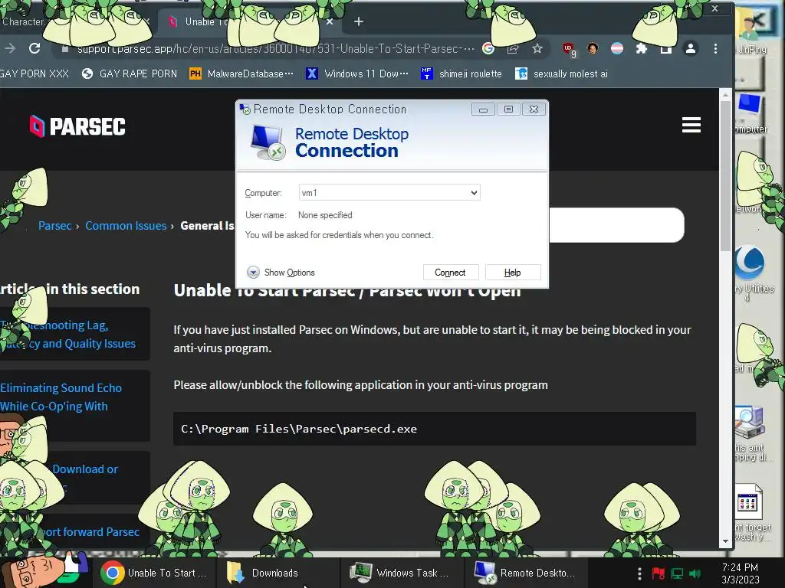
Task: Click the Start button face icon
Action: 34,571
